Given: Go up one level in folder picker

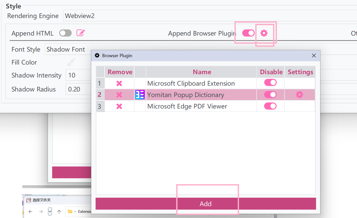Looking at the screenshot, I should pos(59,211).
